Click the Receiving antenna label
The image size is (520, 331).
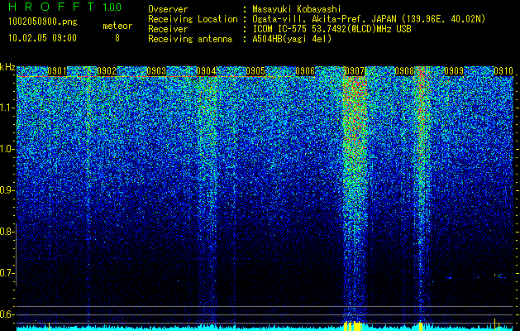pos(190,39)
